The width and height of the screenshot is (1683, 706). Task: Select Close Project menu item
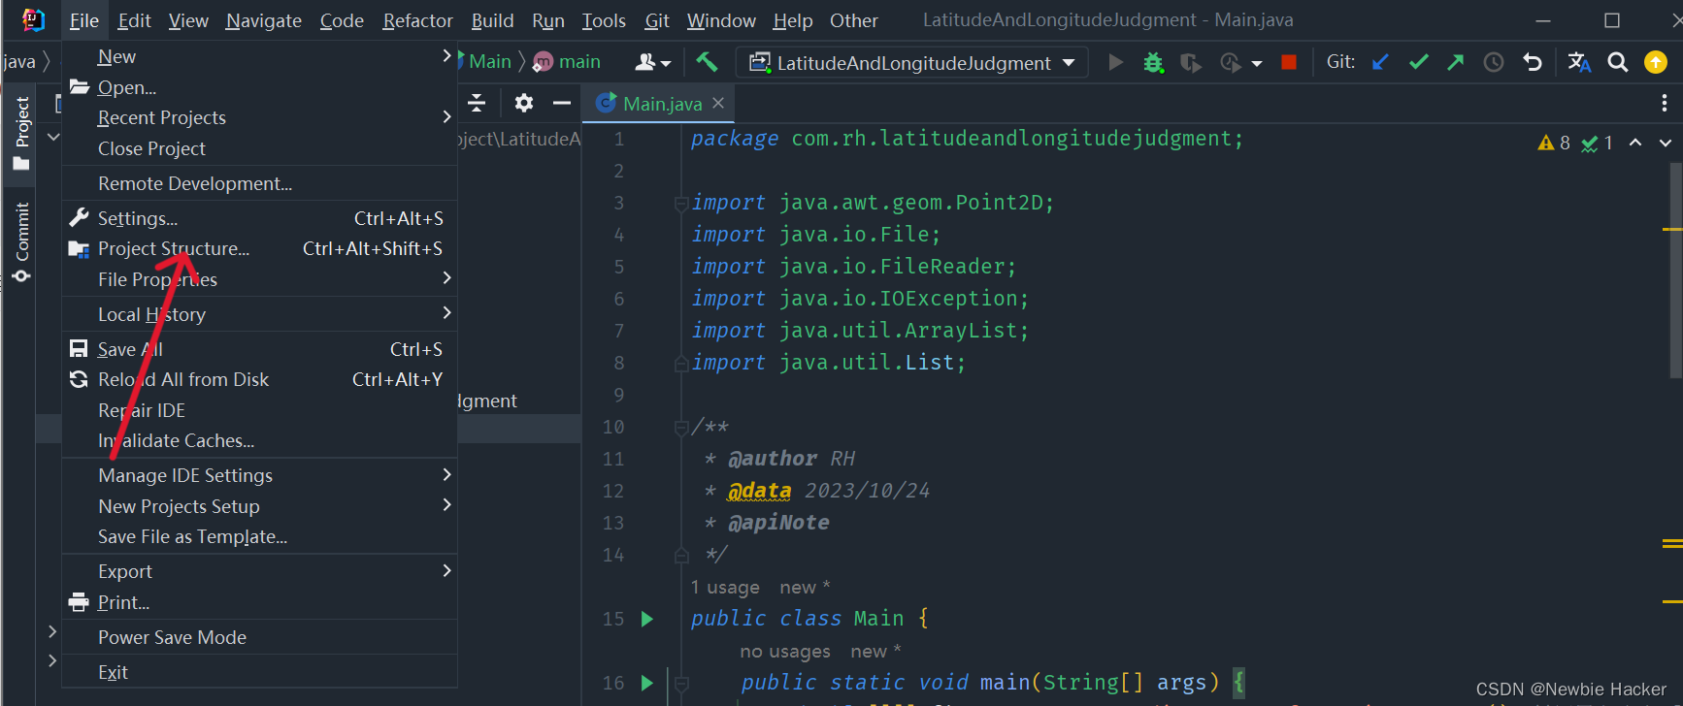coord(259,148)
